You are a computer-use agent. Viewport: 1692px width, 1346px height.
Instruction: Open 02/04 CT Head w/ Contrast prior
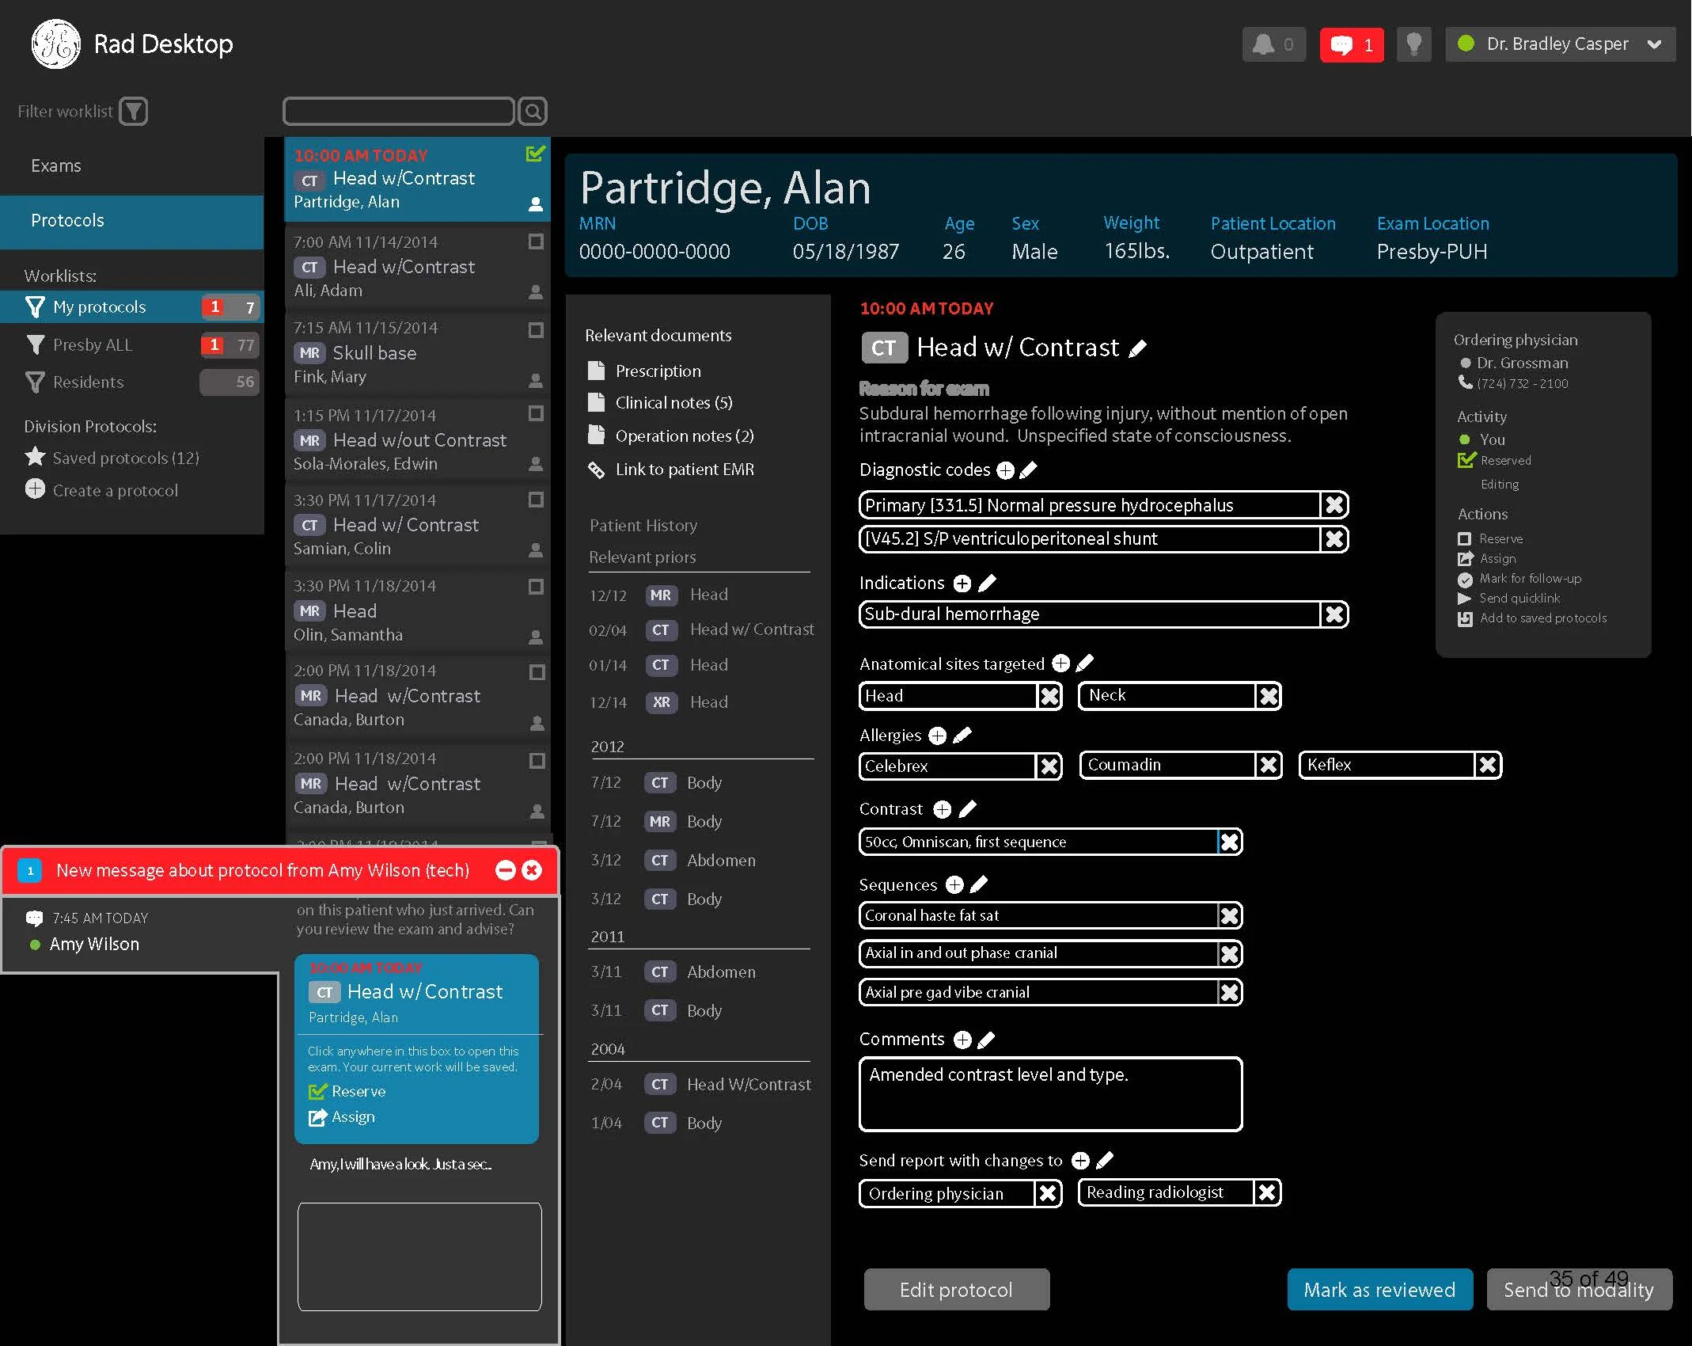coord(702,630)
